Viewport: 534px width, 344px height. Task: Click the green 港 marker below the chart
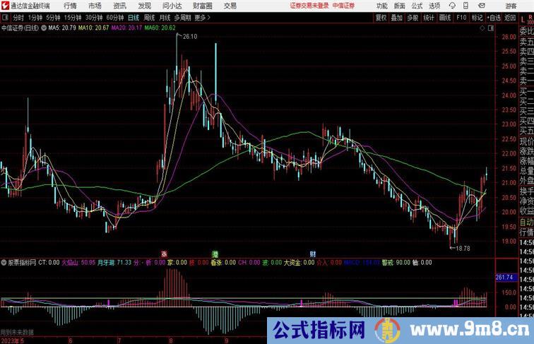tap(215, 253)
